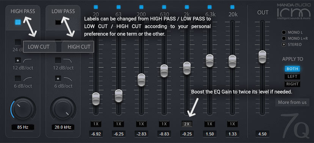This screenshot has height=143, width=314.
Task: Select 6 dB/oct slope for high pass
Action: 18,78
